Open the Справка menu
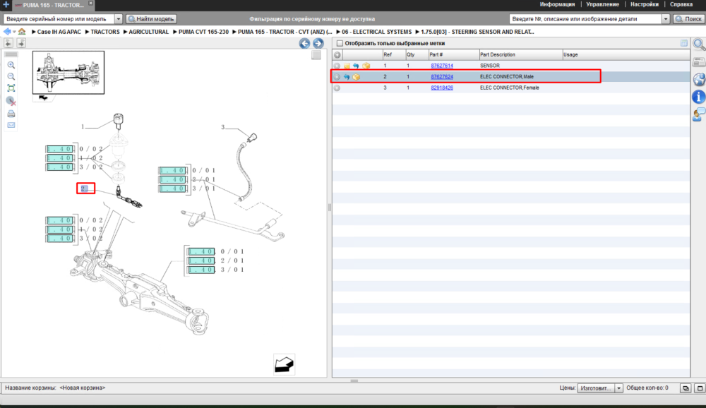Screen dimensions: 706x408 point(681,4)
